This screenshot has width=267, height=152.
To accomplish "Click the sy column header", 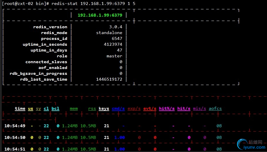I will coord(38,109).
